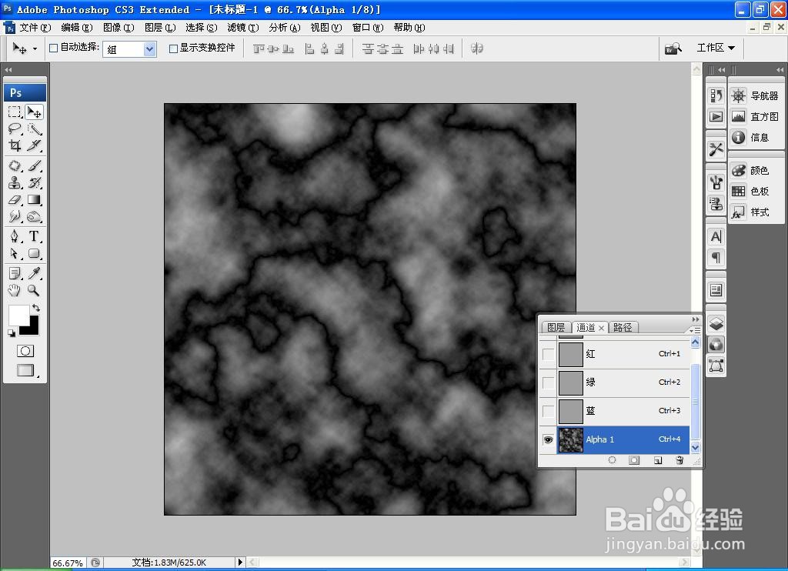Select the Lasso tool
The height and width of the screenshot is (571, 788).
15,129
